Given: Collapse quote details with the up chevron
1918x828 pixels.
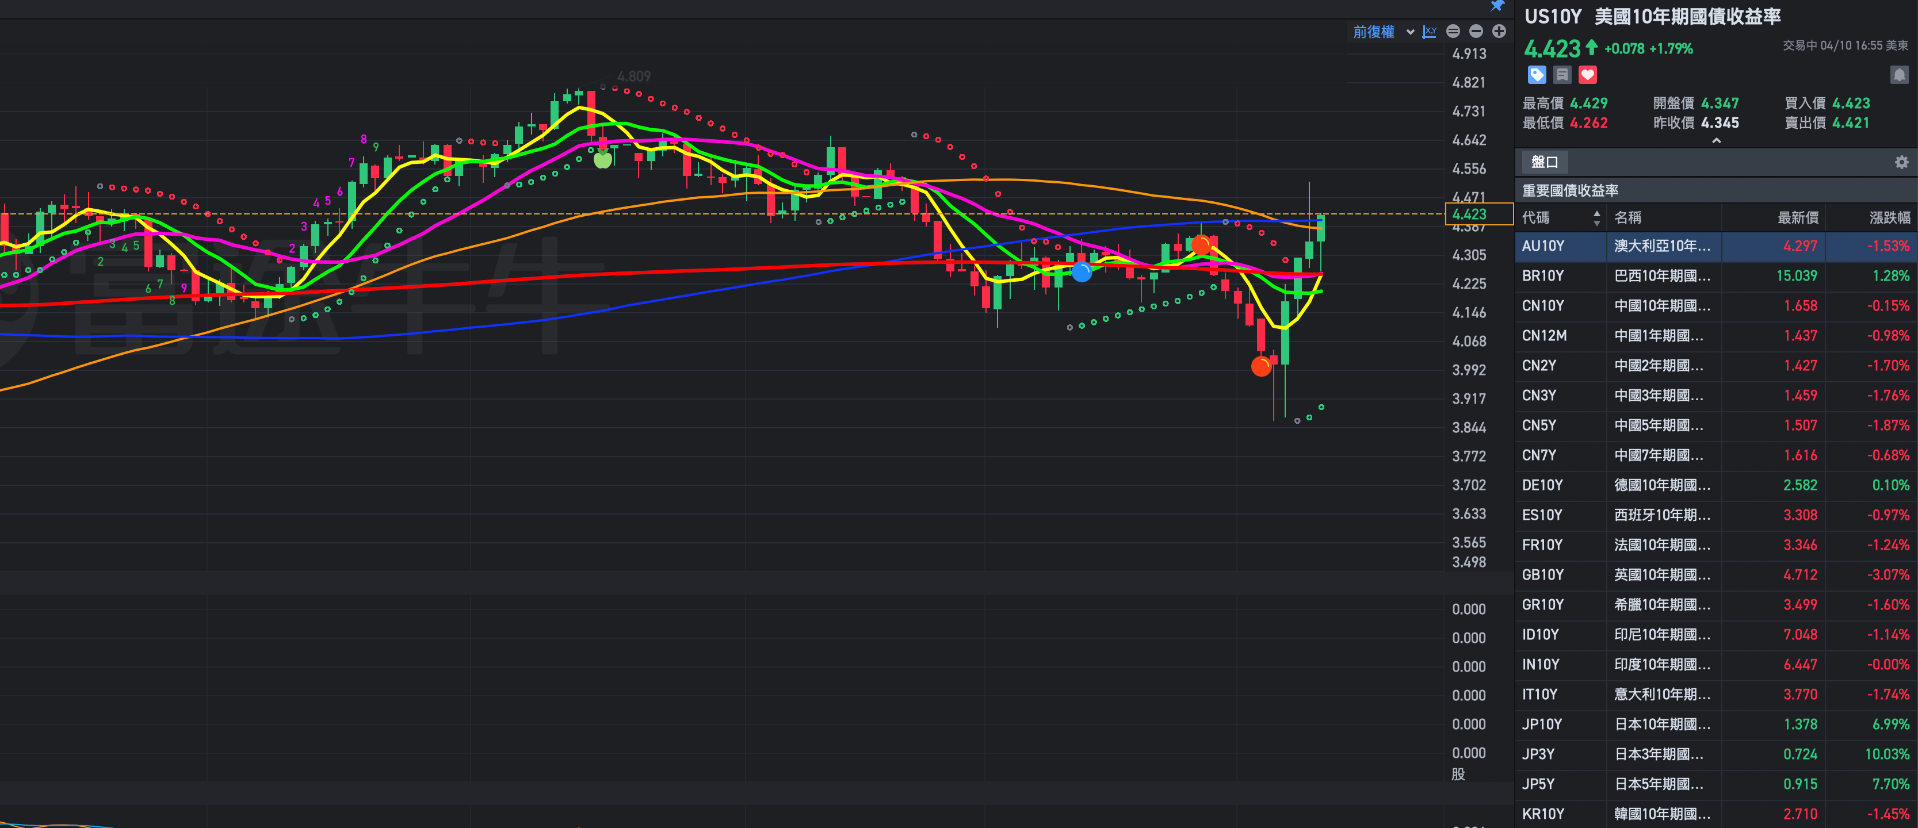Looking at the screenshot, I should point(1716,141).
